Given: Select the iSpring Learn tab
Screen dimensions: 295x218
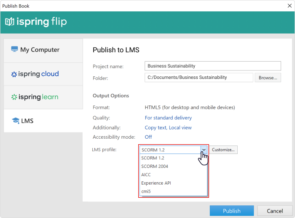Looking at the screenshot, I should point(43,97).
